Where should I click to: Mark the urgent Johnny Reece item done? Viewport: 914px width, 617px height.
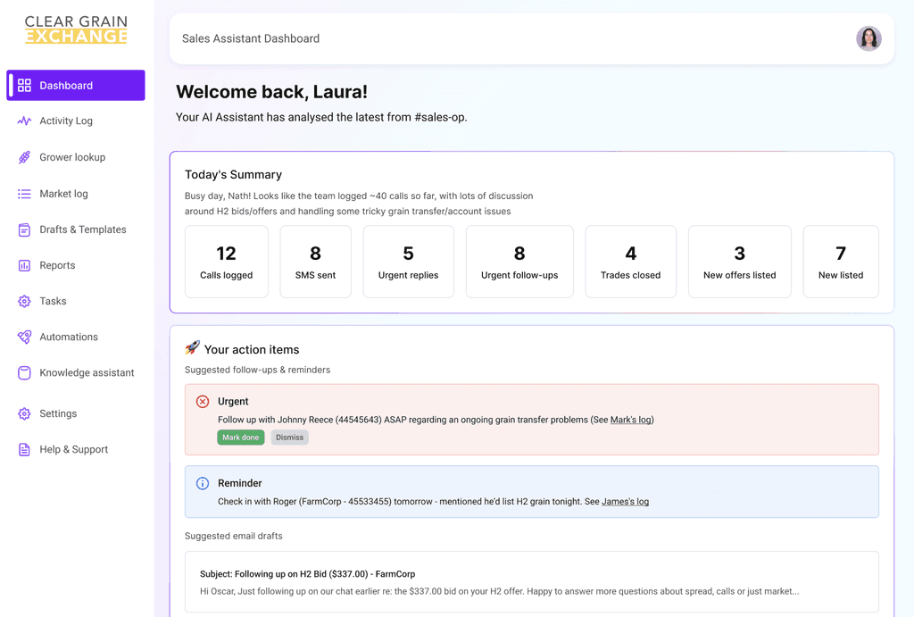(x=241, y=438)
